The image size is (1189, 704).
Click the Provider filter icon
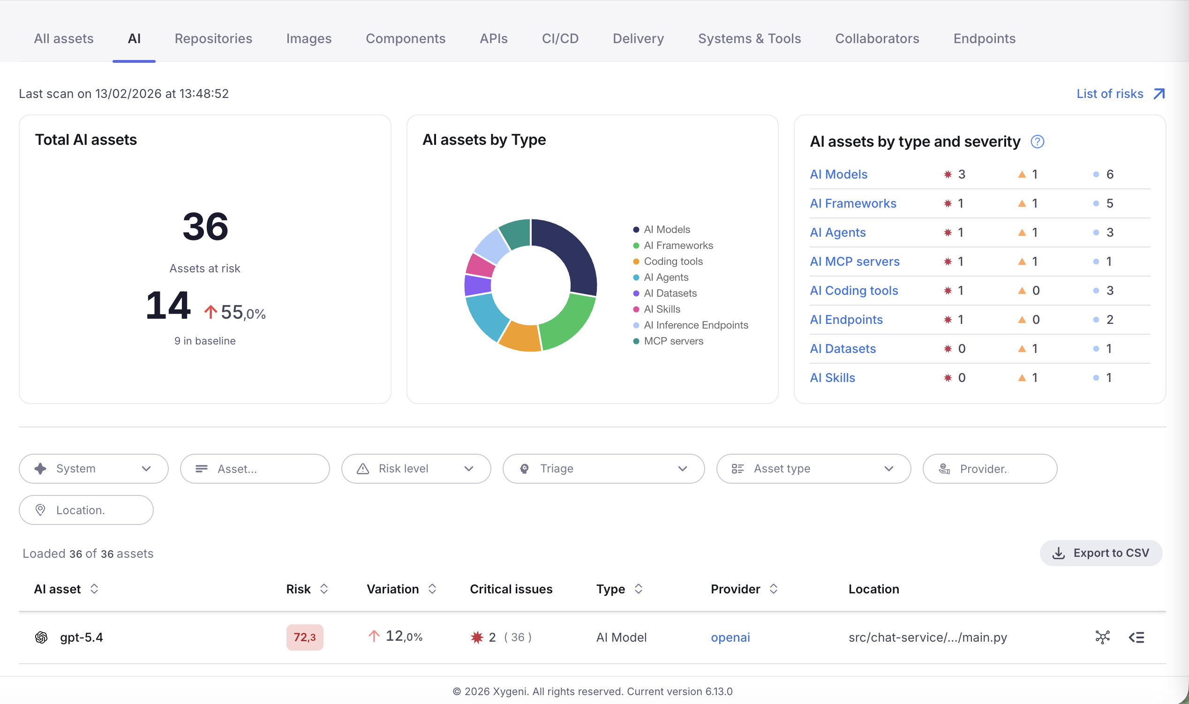click(x=944, y=469)
